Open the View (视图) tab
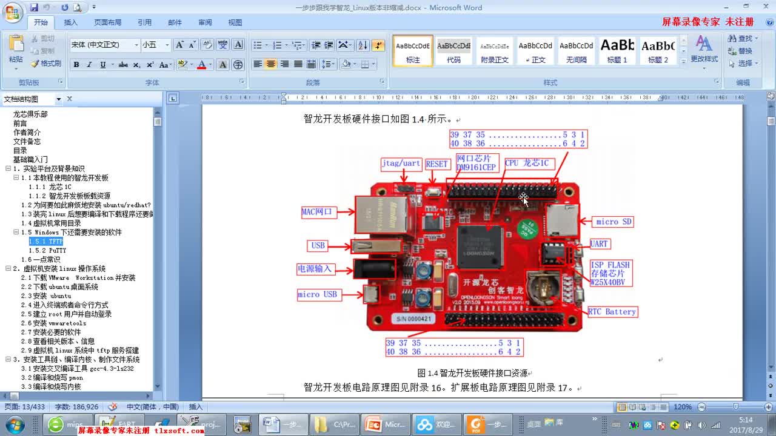This screenshot has height=436, width=776. pyautogui.click(x=235, y=22)
